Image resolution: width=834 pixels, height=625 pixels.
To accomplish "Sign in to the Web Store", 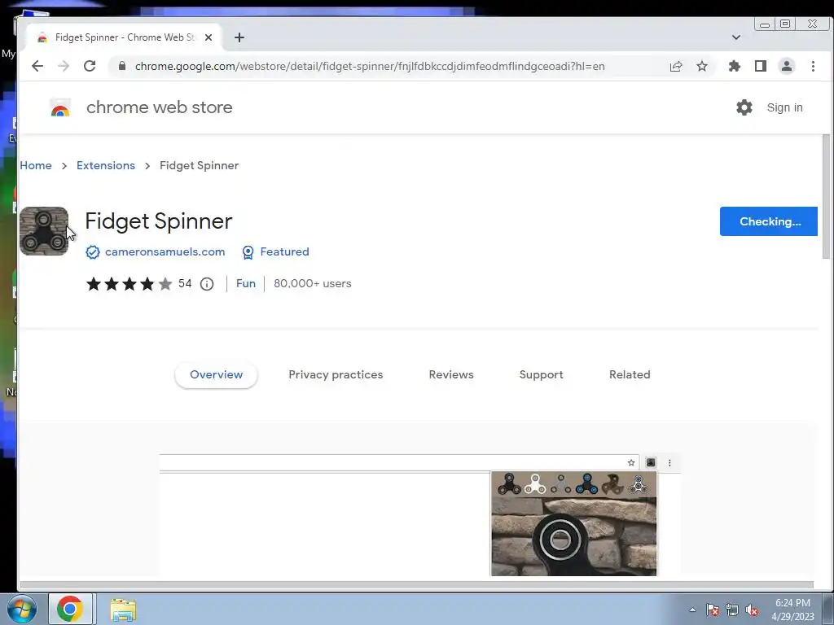I will click(x=784, y=107).
